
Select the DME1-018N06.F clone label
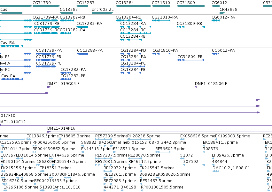click(x=211, y=84)
